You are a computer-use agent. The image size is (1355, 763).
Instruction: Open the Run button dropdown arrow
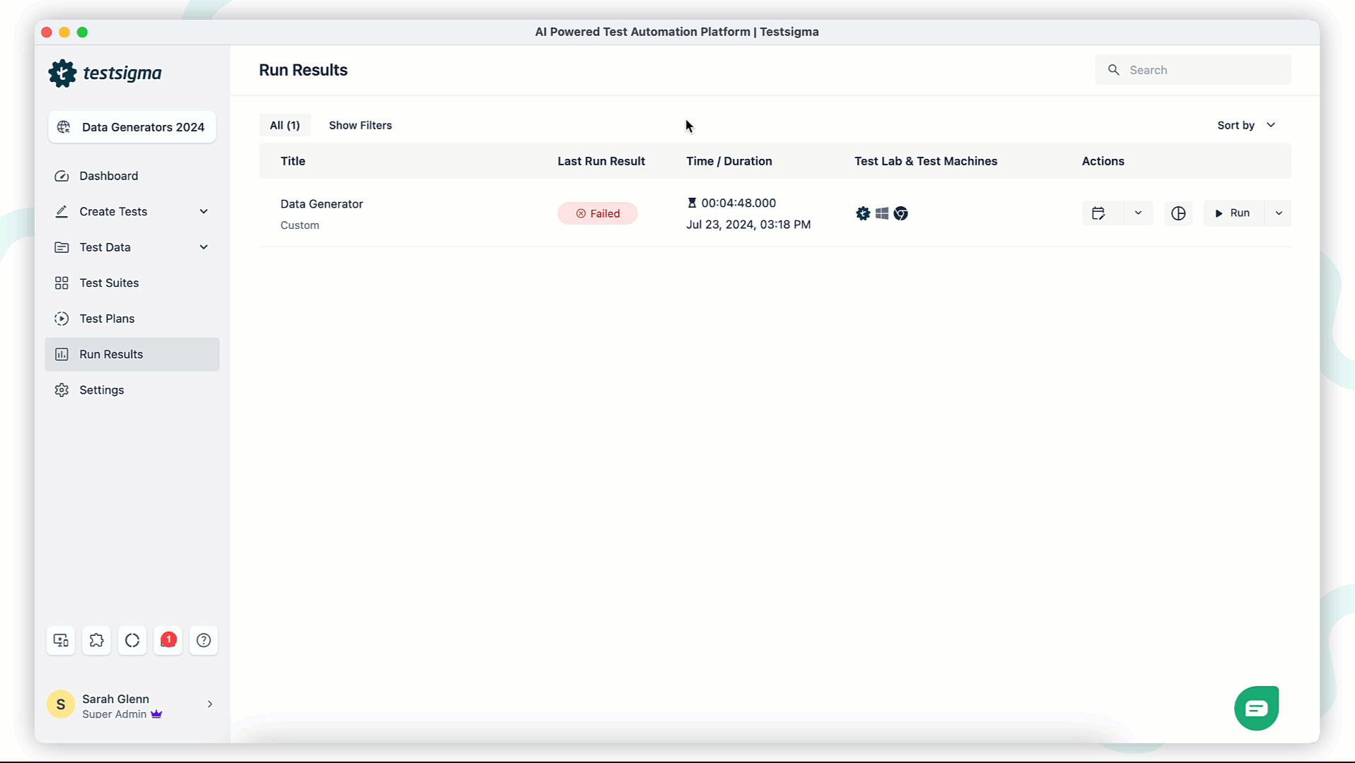click(1279, 213)
